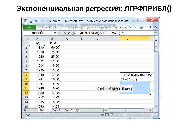The width and height of the screenshot is (181, 136).
Task: Expand the Name Box dropdown showing ЛИНЕЙН
Action: click(x=55, y=33)
